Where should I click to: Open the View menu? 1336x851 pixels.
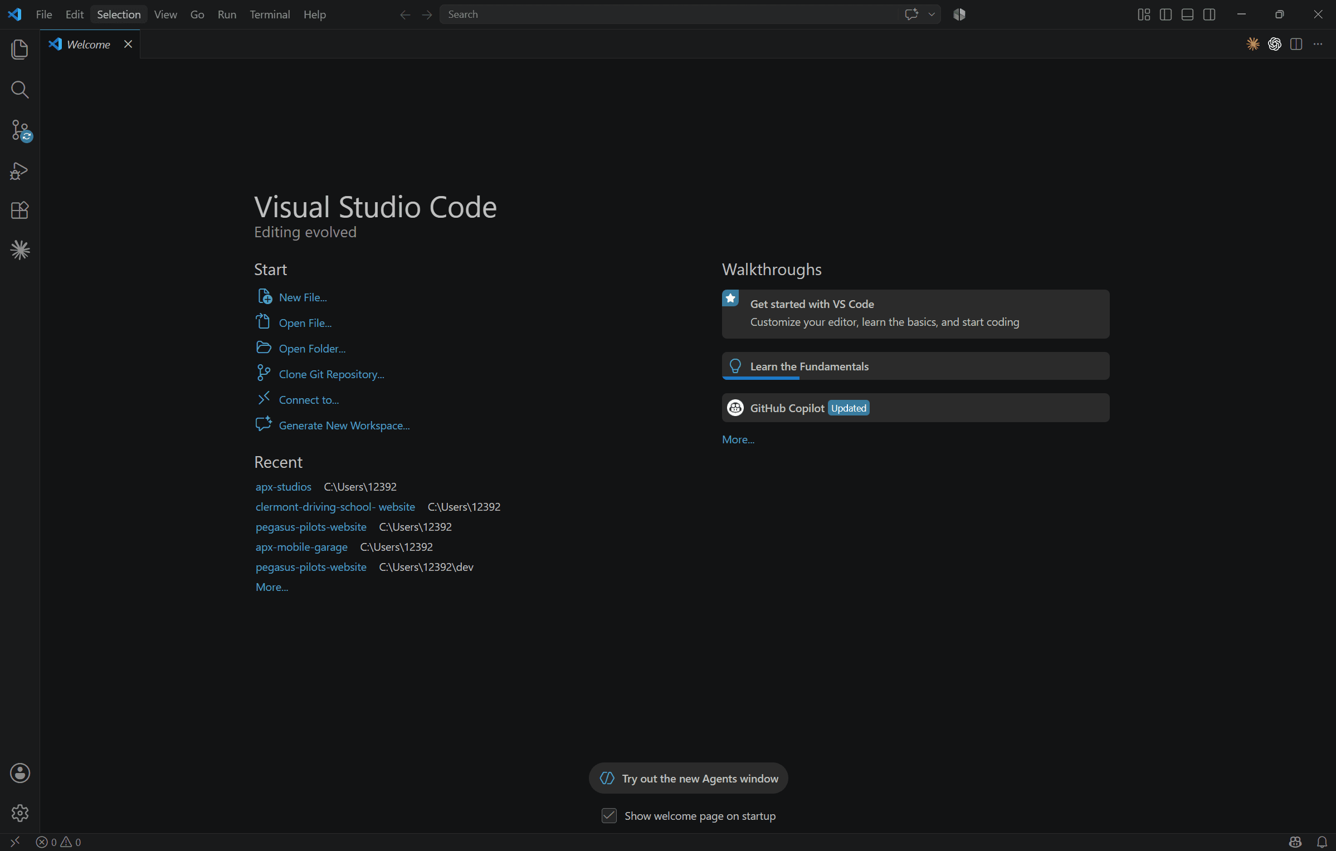165,14
